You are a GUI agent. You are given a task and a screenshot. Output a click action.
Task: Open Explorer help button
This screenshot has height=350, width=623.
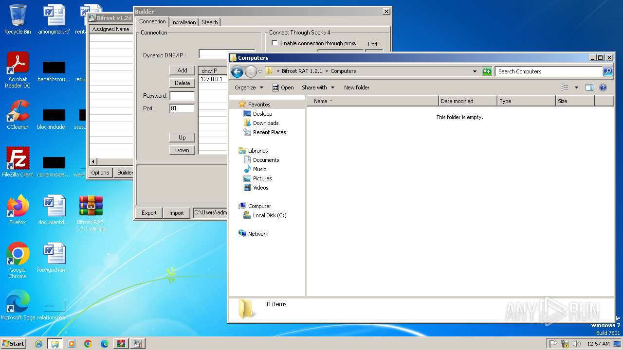coord(603,87)
